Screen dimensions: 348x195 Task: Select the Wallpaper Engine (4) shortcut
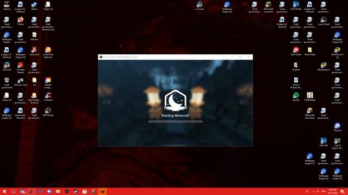tap(227, 7)
